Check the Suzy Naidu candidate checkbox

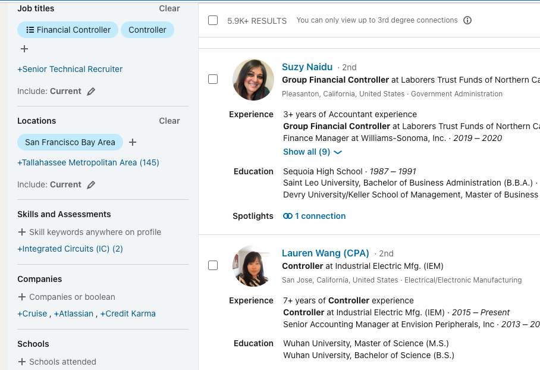tap(213, 79)
